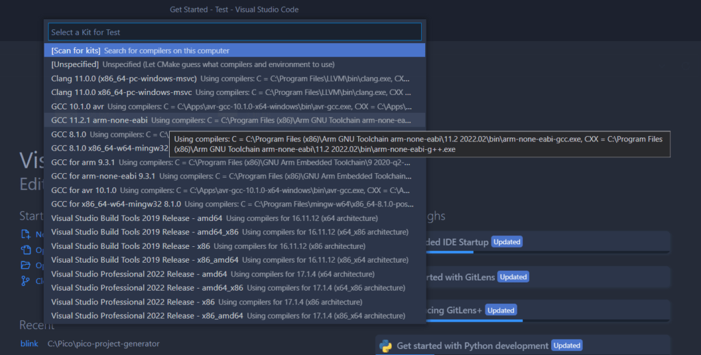
Task: Choose the GCC for avr 10.1.0 kit
Action: tap(234, 190)
